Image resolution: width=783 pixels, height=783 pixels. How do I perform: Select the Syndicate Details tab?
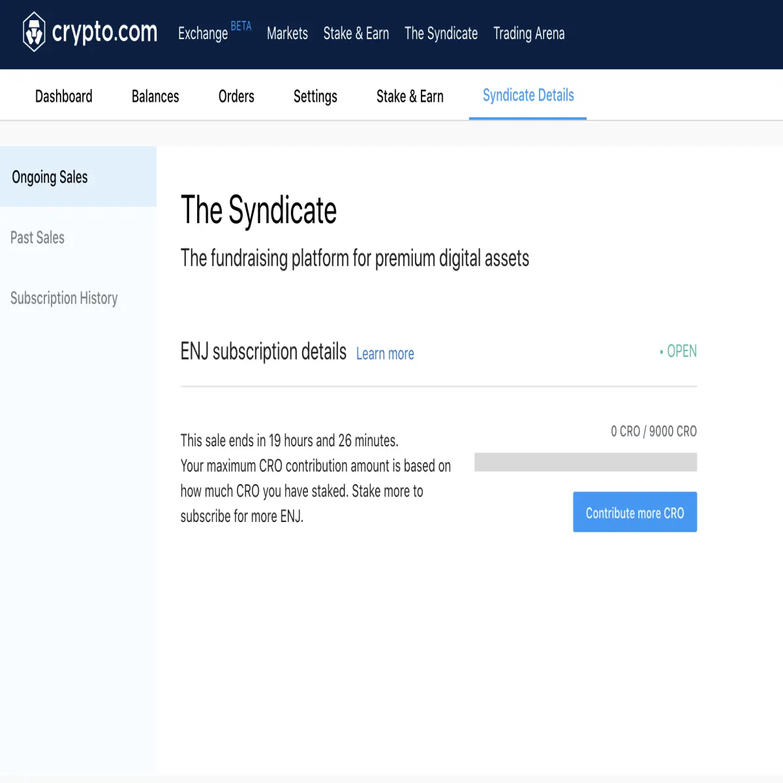pos(528,95)
